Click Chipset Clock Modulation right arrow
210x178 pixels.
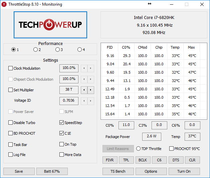(x=91, y=79)
